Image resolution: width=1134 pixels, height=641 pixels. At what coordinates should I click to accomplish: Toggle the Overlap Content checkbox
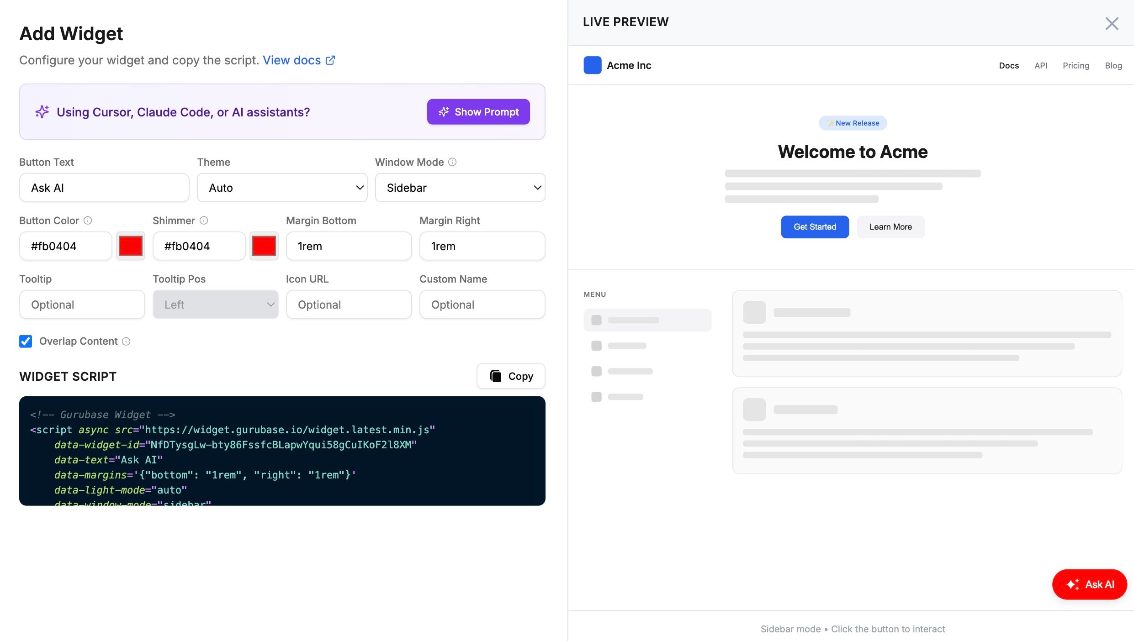26,342
